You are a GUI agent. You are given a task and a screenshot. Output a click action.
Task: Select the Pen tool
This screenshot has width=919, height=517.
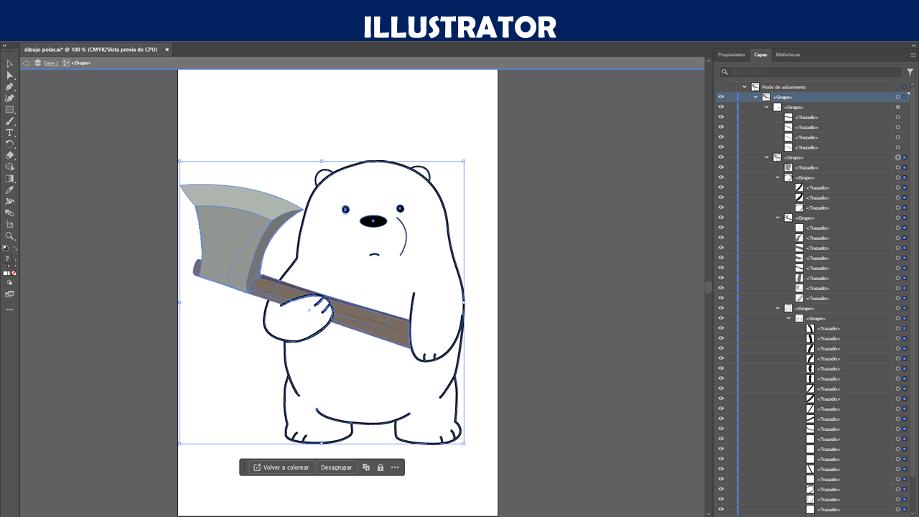coord(9,87)
